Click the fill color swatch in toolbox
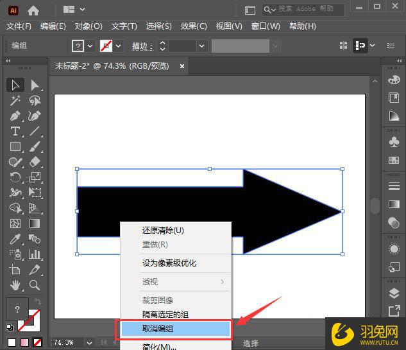This screenshot has height=350, width=406. click(17, 309)
